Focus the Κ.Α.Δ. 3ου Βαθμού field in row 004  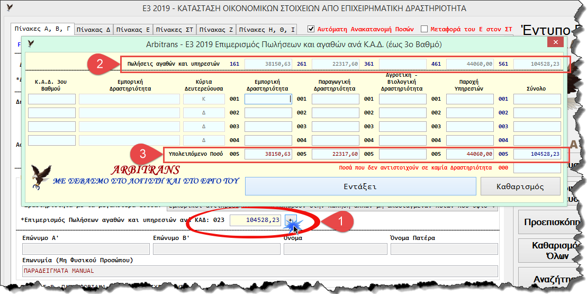point(52,140)
